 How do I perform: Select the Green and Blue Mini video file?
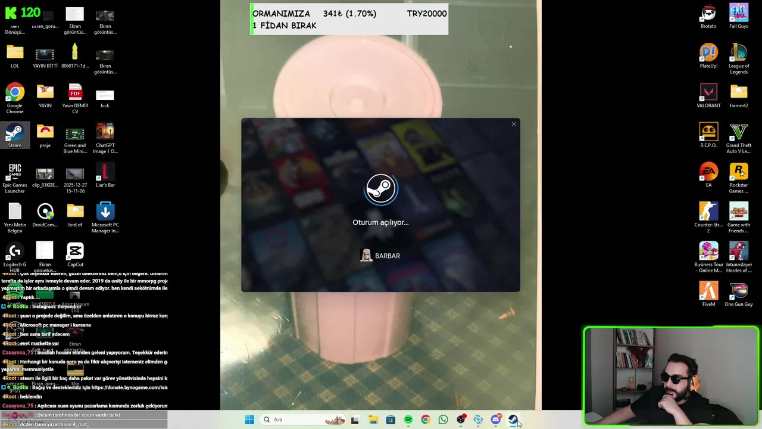pyautogui.click(x=75, y=139)
